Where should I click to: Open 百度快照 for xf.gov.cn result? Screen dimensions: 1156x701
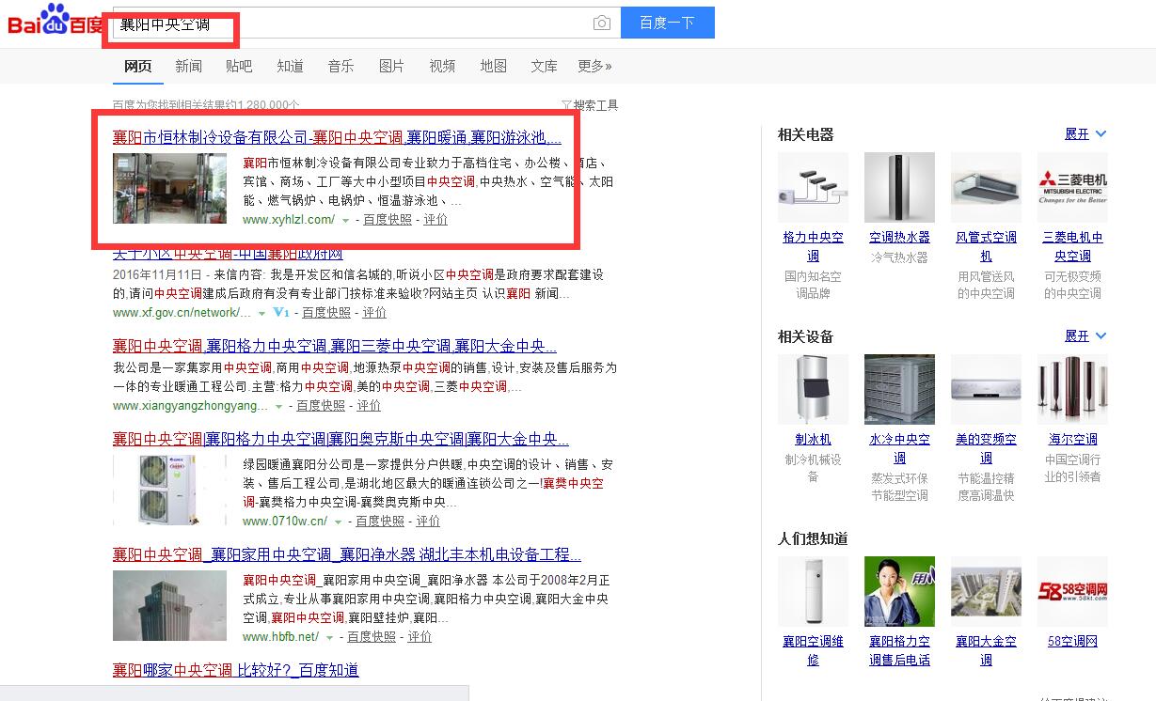[x=326, y=313]
